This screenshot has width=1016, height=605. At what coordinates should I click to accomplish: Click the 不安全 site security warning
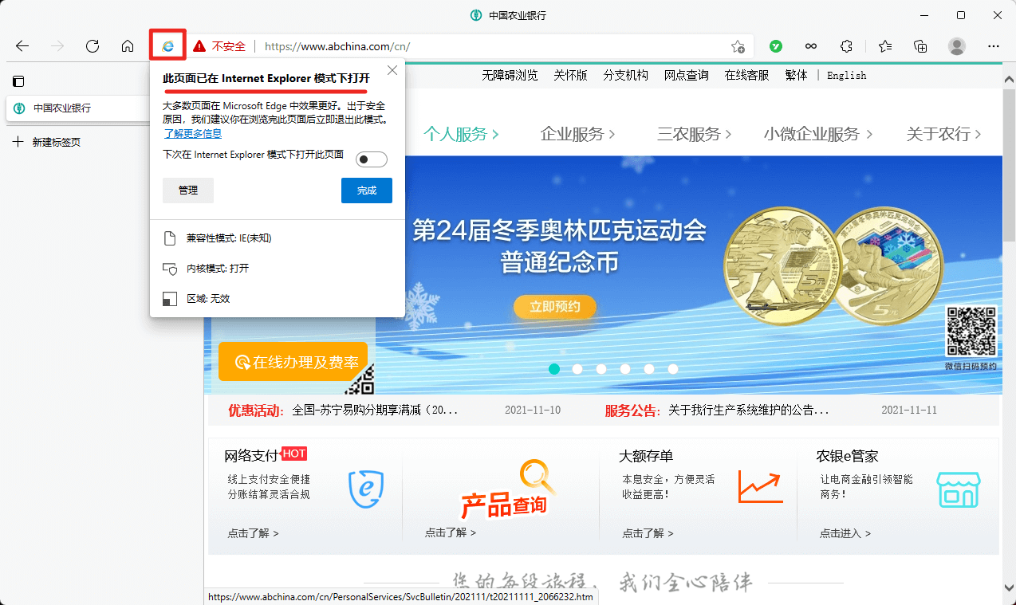[220, 45]
